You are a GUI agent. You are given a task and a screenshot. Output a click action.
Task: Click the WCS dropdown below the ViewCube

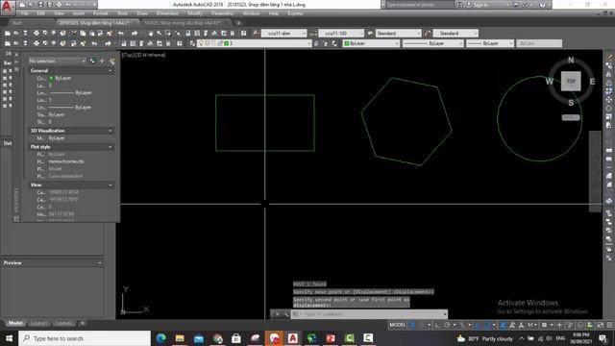point(571,117)
